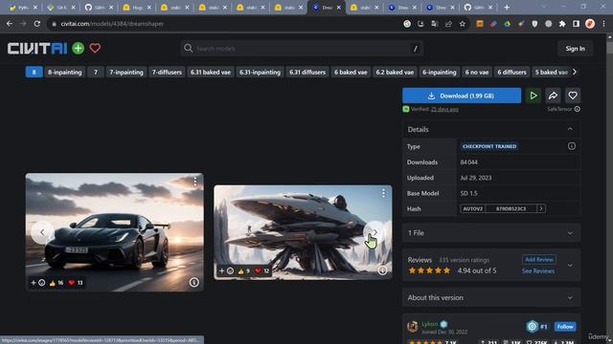
Task: Click thumbs up 9 on spaceship image
Action: (243, 270)
